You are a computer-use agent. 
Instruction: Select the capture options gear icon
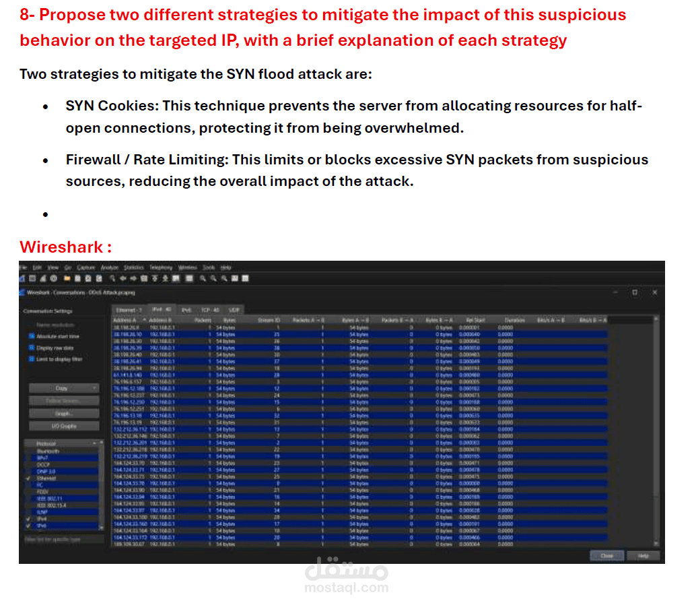pyautogui.click(x=53, y=278)
